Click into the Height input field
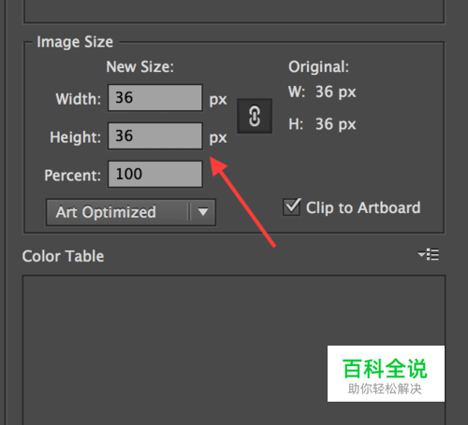This screenshot has height=425, width=468. point(155,136)
